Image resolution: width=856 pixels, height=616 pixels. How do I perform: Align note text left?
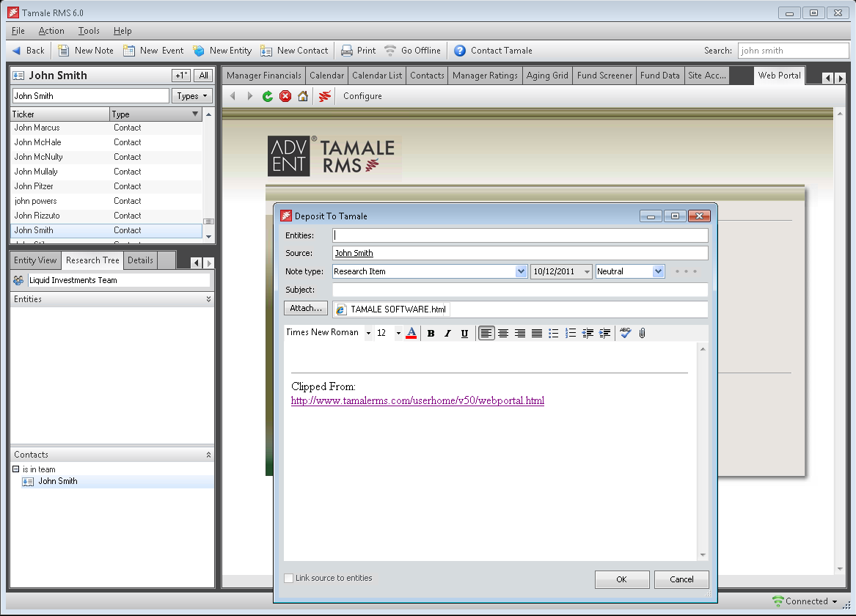click(x=486, y=334)
